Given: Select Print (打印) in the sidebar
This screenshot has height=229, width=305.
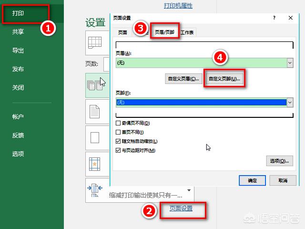Looking at the screenshot, I should pyautogui.click(x=18, y=13).
